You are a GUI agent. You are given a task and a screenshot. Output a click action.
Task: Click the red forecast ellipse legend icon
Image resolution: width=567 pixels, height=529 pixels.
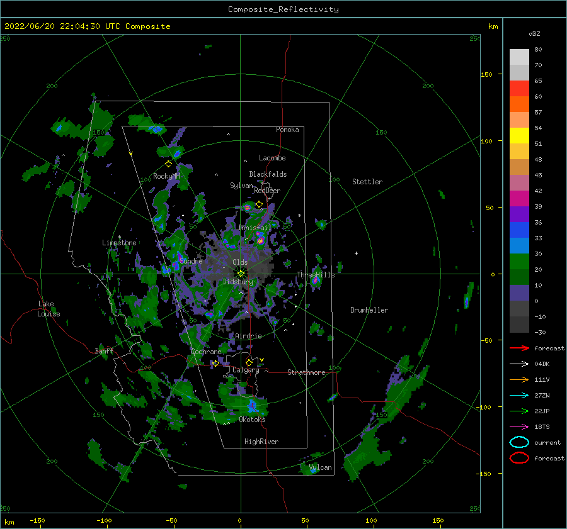pos(519,458)
